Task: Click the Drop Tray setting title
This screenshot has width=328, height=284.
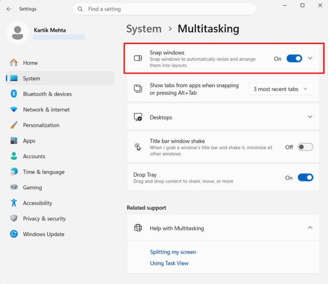Action: pos(145,175)
